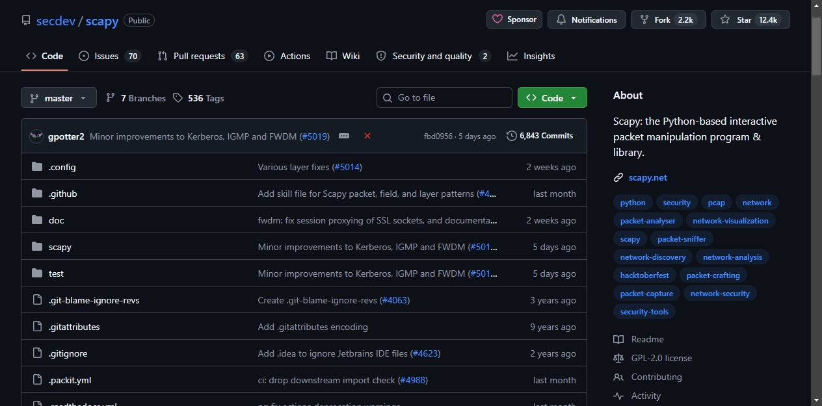
Task: Open 'Add .gitattributes encoding' commit message
Action: (313, 327)
